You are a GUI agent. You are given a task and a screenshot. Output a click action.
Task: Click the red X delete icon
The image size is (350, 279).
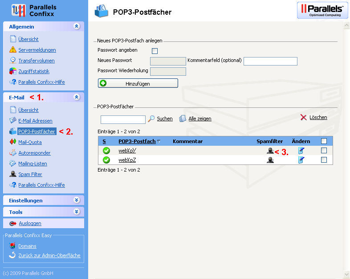(304, 117)
